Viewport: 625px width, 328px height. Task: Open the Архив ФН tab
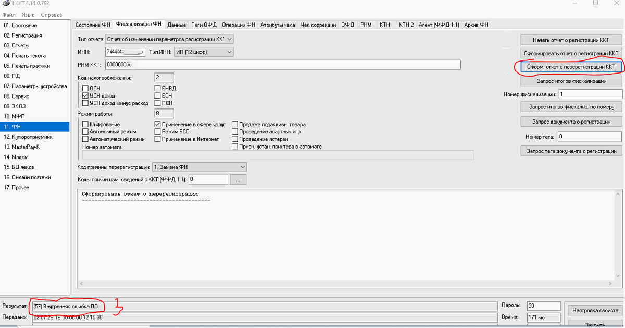(476, 25)
